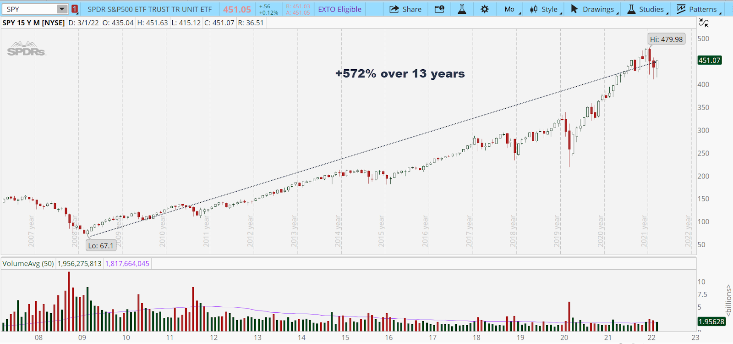
Task: Click the A: 451.05 ask value
Action: click(x=298, y=12)
